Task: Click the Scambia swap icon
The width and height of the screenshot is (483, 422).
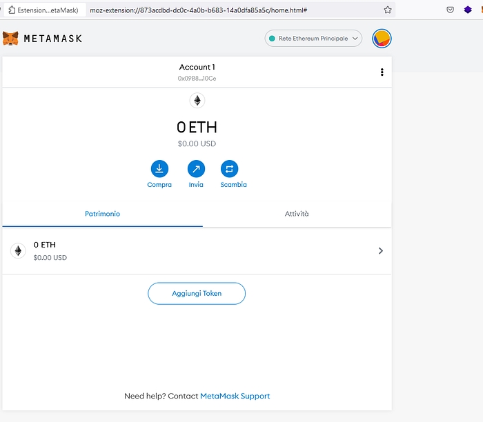Action: coord(230,168)
